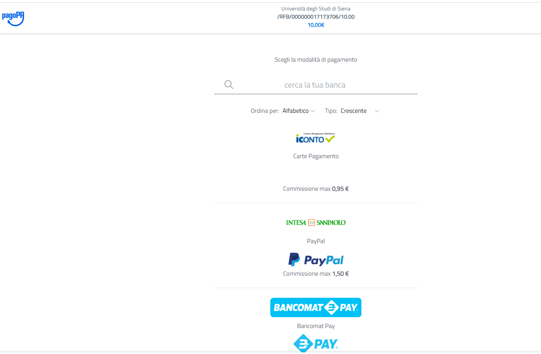This screenshot has width=541, height=354.
Task: Pick the Bancomat Pay blue banner
Action: coord(316,307)
